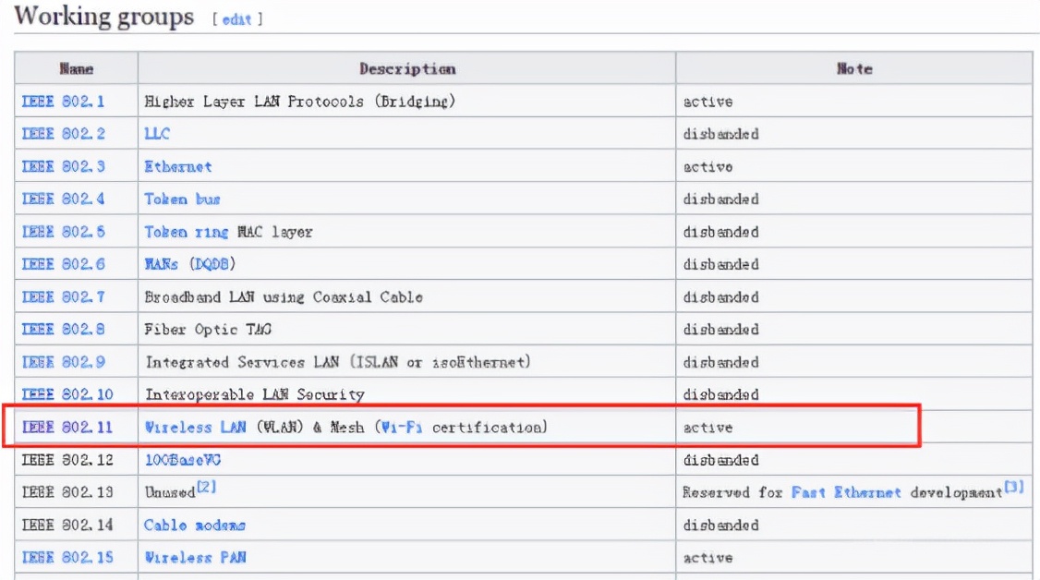The width and height of the screenshot is (1040, 580).
Task: Click the edit link beside Working groups
Action: tap(236, 20)
